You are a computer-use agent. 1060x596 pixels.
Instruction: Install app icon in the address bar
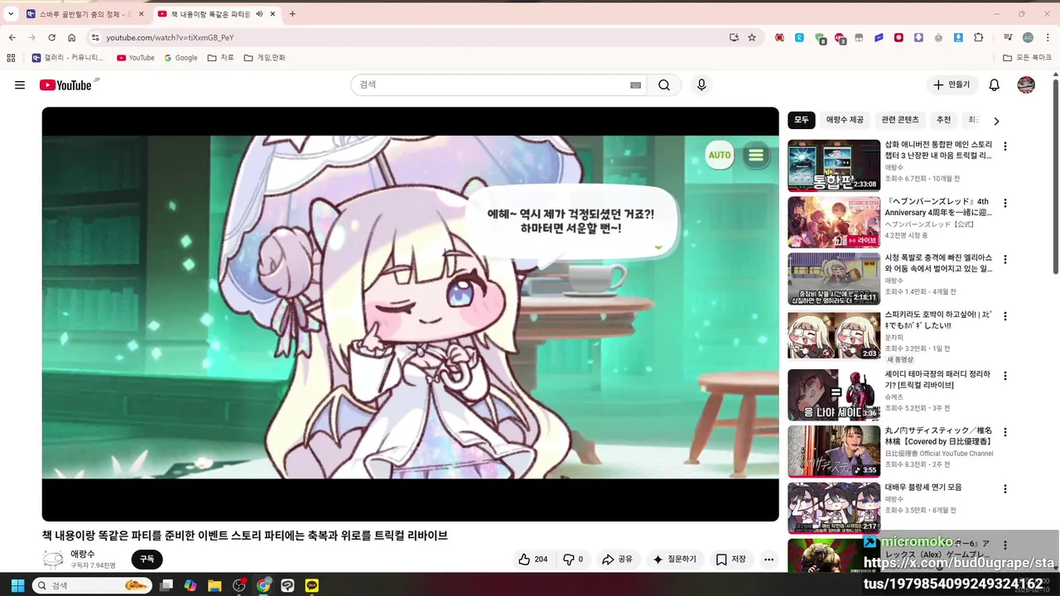734,37
